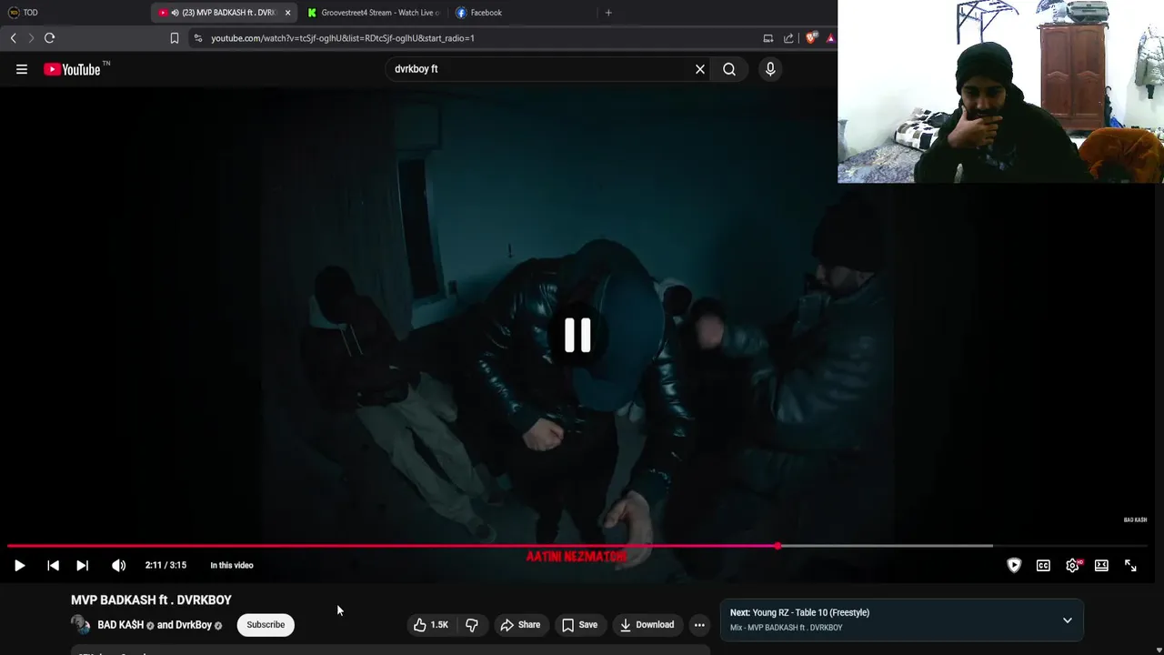Dislike the video with thumbs down

[471, 625]
